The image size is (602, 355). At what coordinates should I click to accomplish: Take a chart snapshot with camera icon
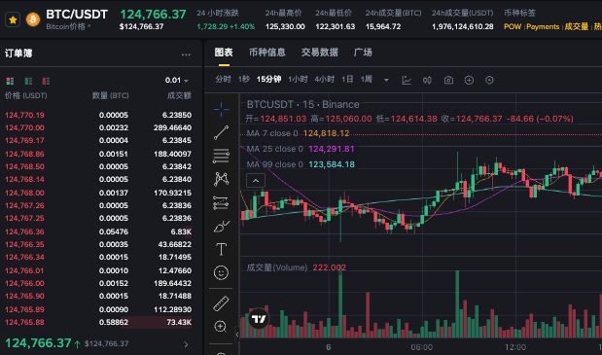[448, 80]
